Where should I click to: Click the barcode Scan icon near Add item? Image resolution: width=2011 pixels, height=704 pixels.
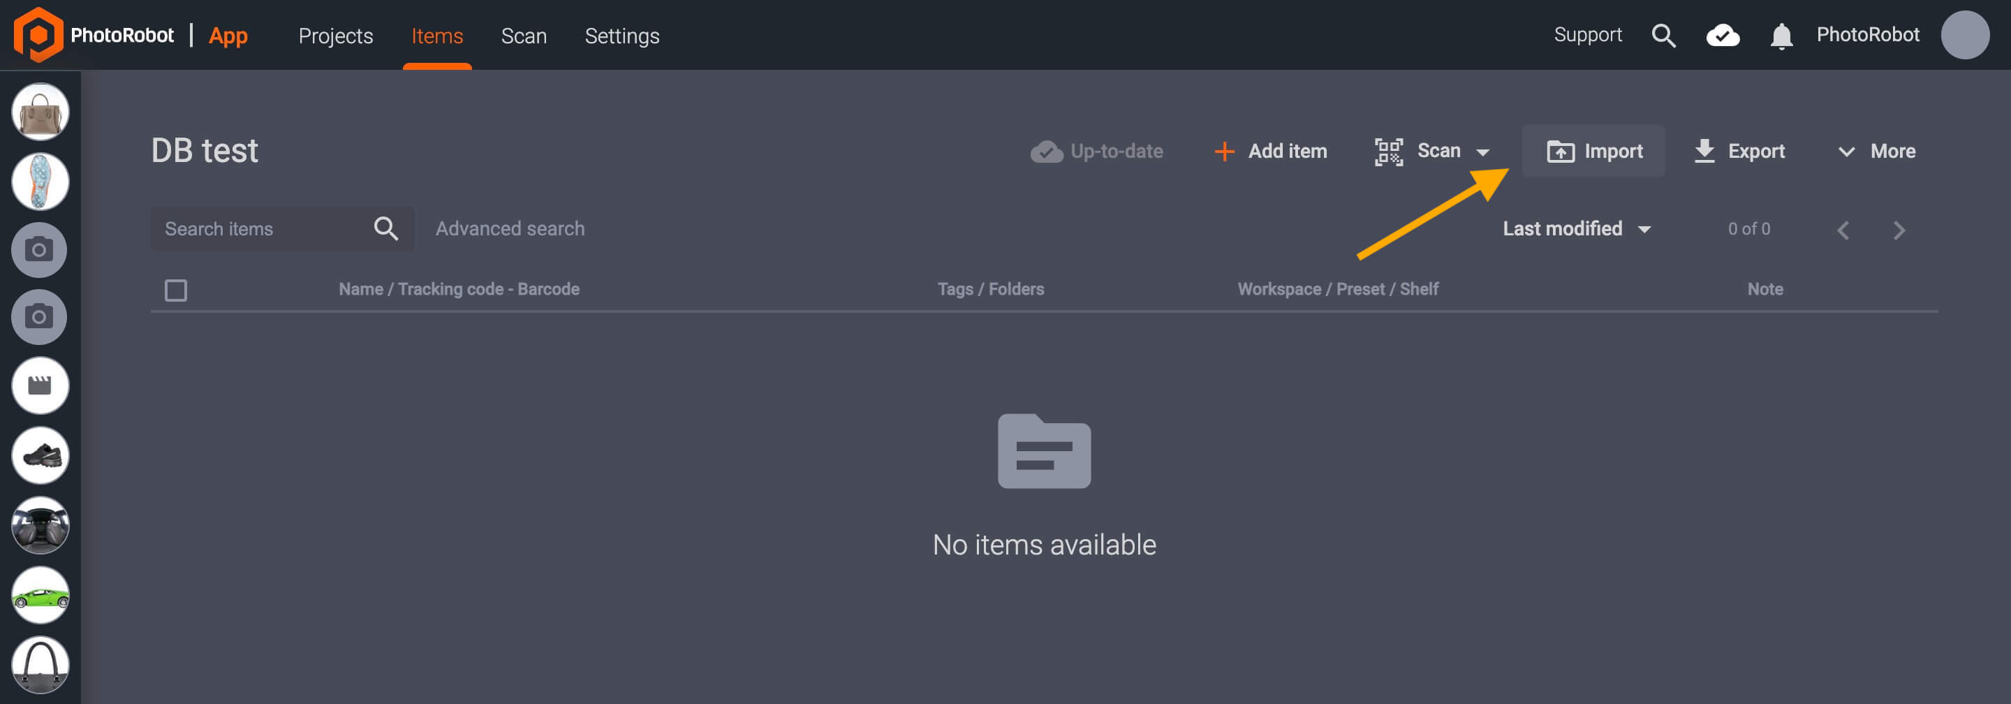tap(1388, 151)
